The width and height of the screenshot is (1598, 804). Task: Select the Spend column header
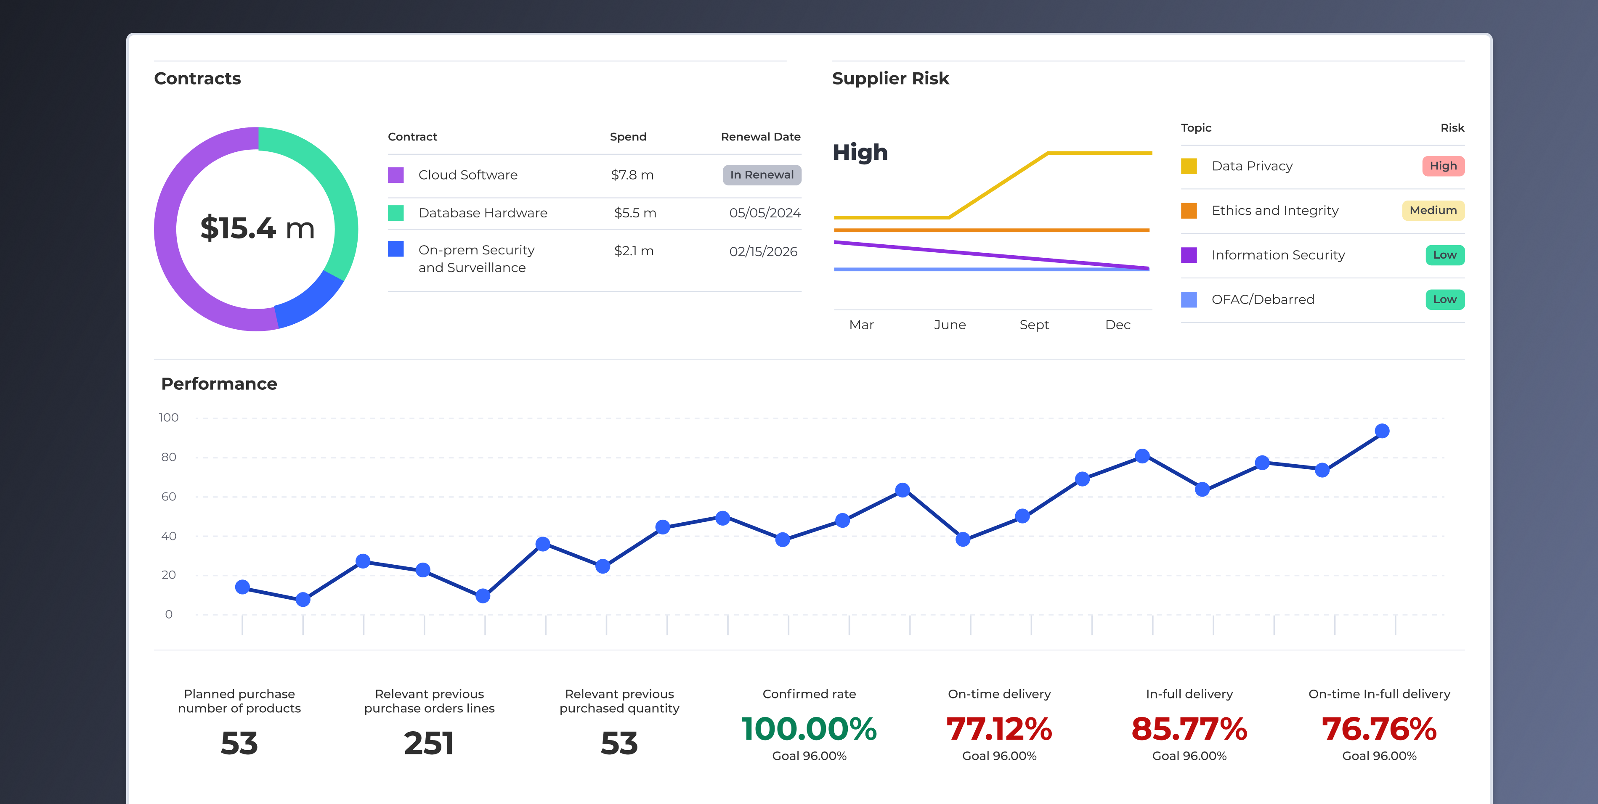[628, 136]
